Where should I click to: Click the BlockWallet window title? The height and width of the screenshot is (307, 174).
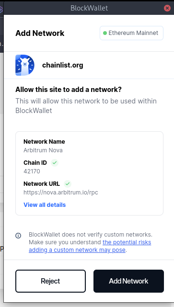(89, 8)
